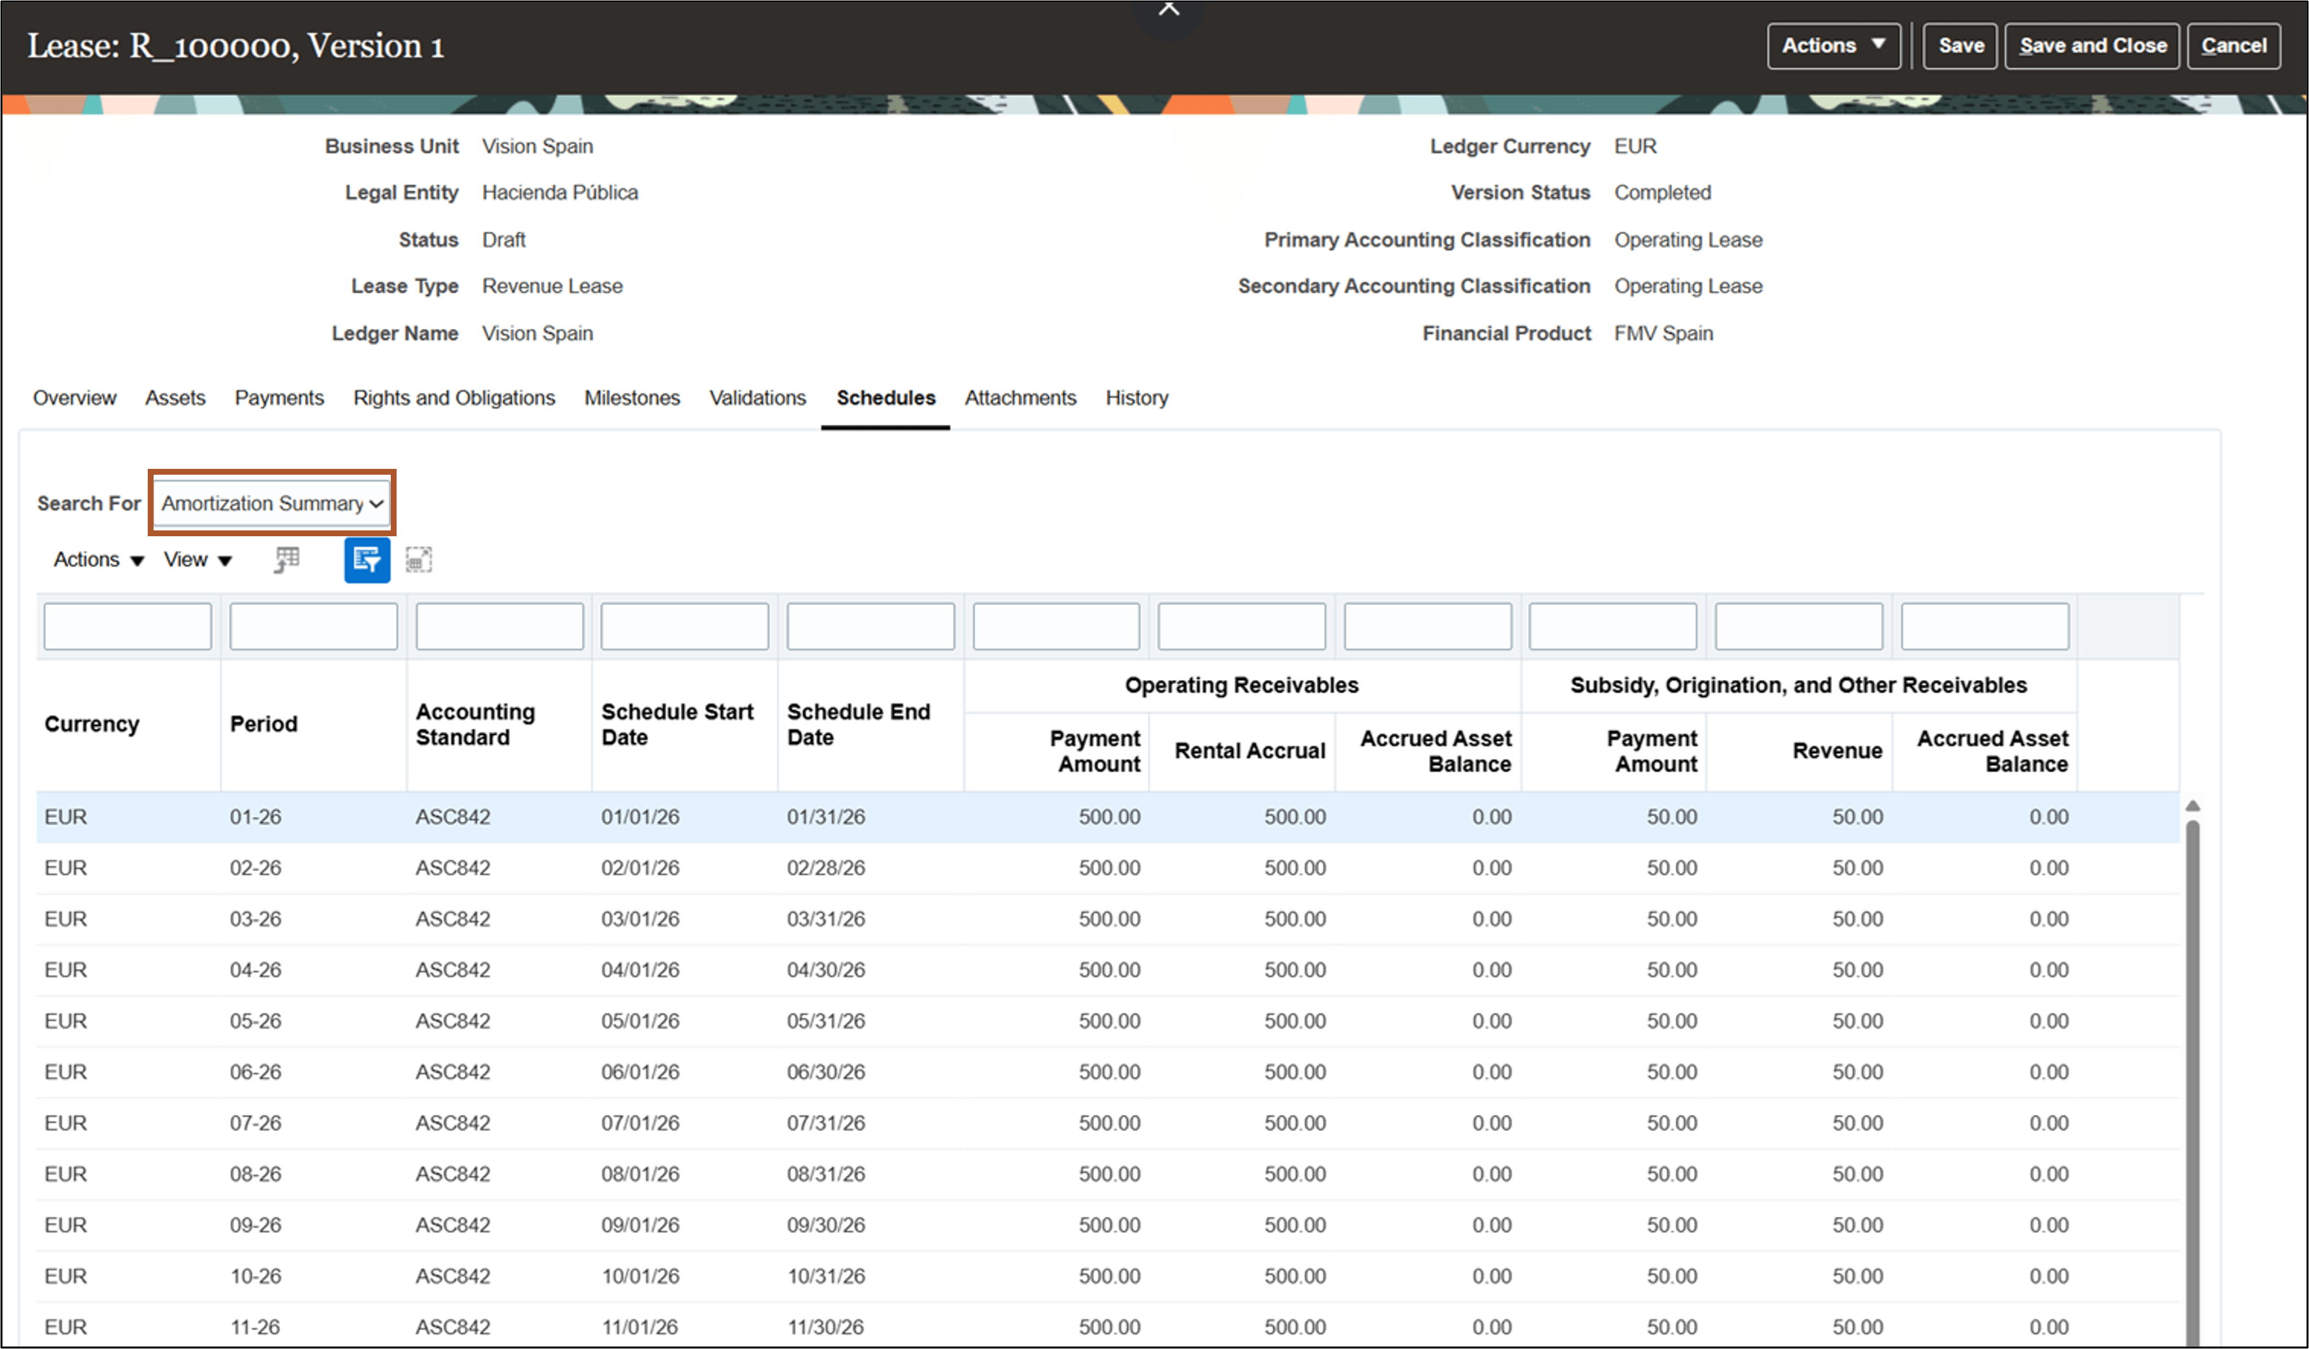View the History tab

coord(1136,398)
